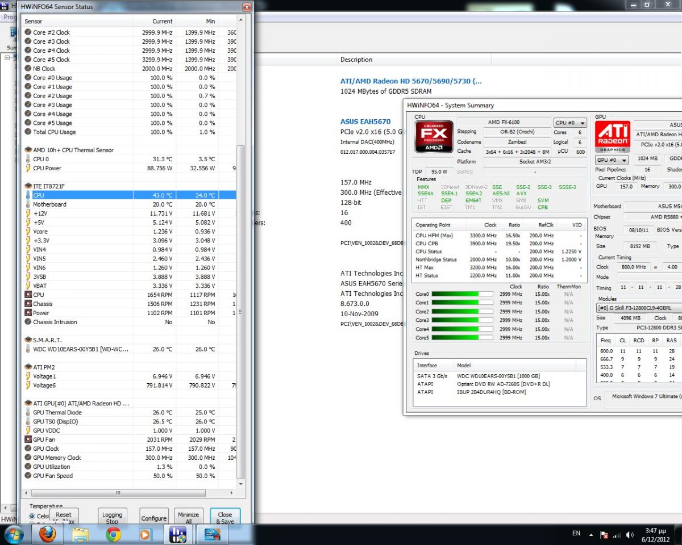This screenshot has width=682, height=545.
Task: Open Firefox from the taskbar
Action: coord(47,534)
